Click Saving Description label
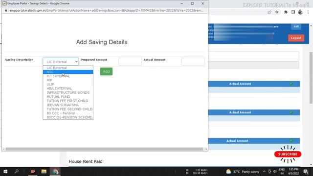The height and width of the screenshot is (176, 313). pyautogui.click(x=19, y=60)
